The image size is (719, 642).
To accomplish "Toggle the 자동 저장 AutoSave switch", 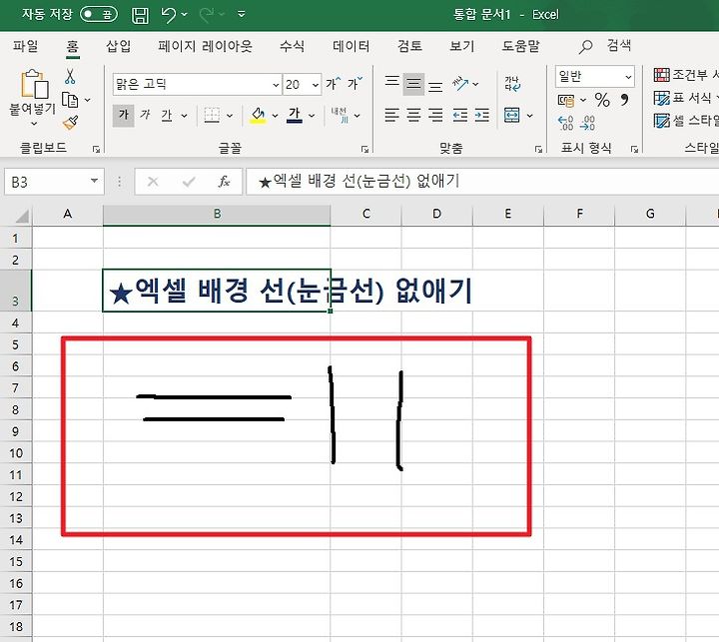I will pos(99,14).
